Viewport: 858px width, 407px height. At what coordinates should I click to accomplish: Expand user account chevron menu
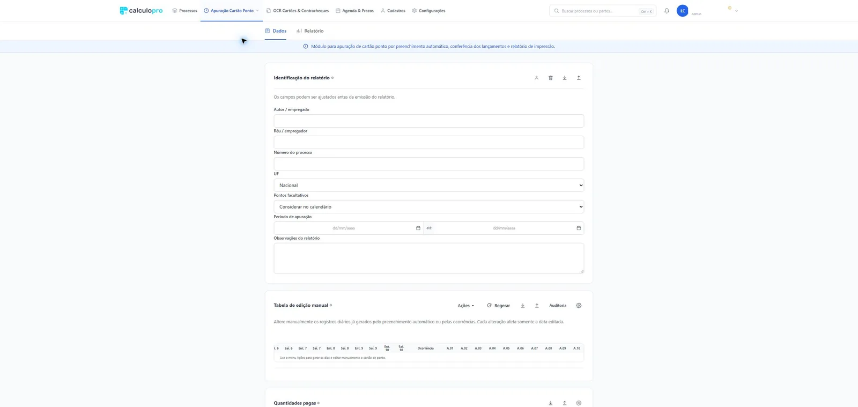pyautogui.click(x=736, y=11)
